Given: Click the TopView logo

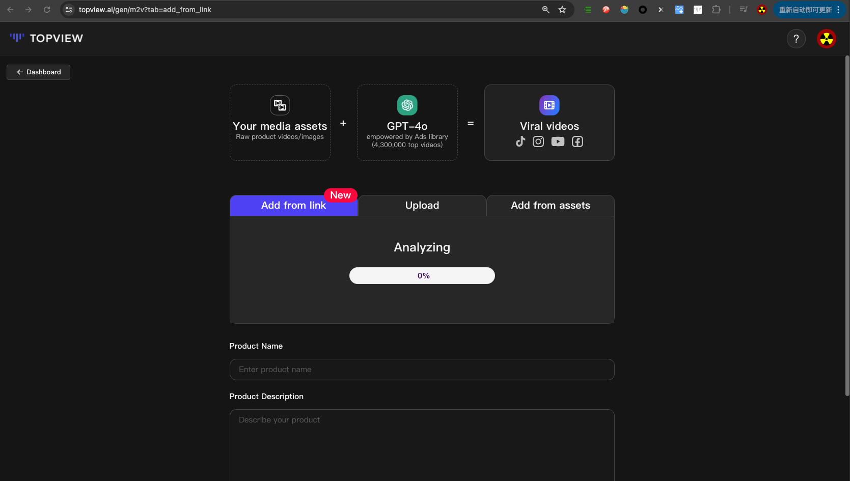Looking at the screenshot, I should [x=46, y=38].
